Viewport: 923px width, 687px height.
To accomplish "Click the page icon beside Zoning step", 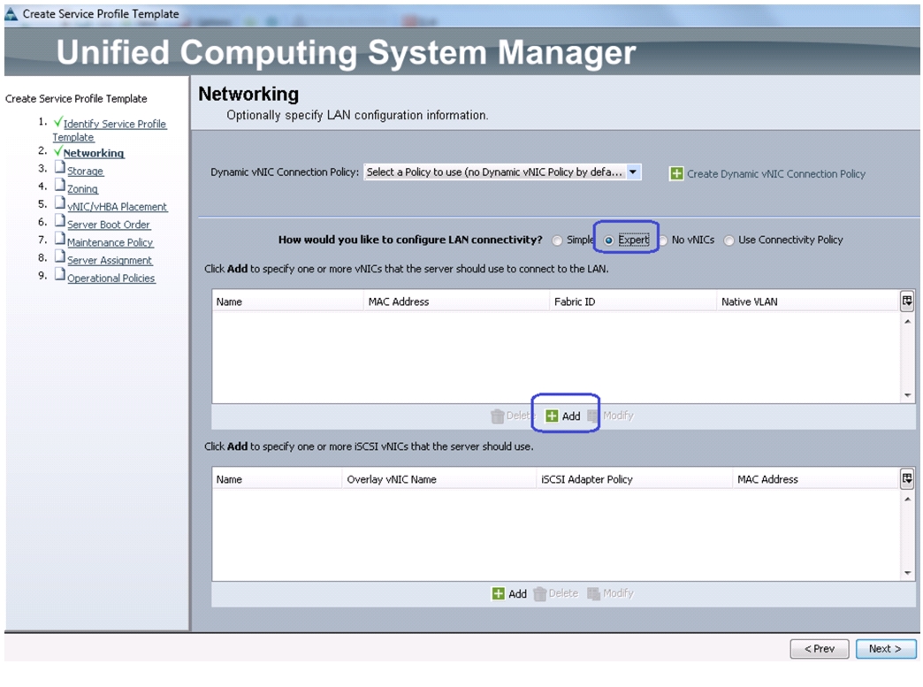I will click(x=59, y=185).
